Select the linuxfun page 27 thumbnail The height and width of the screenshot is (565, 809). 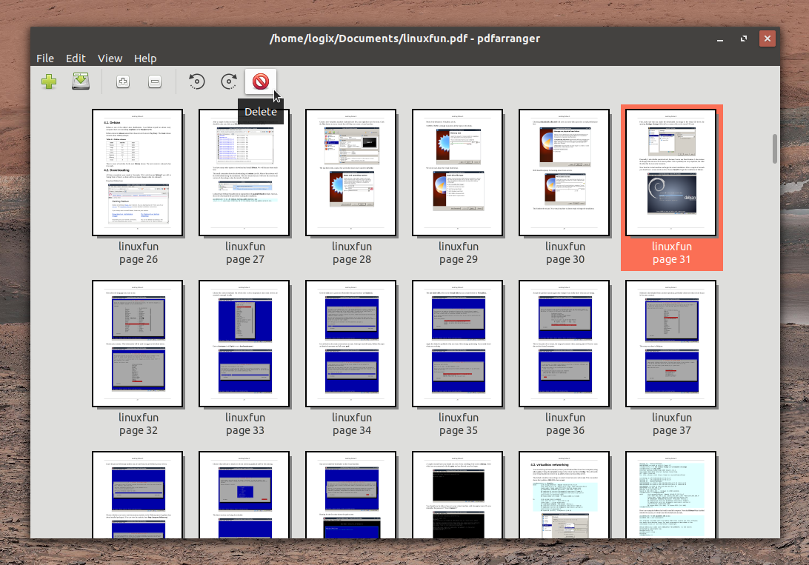[x=244, y=173]
